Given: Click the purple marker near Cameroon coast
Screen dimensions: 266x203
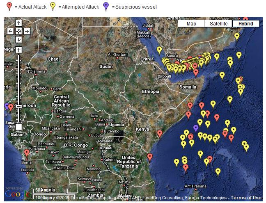Looking at the screenshot, I should point(6,106).
